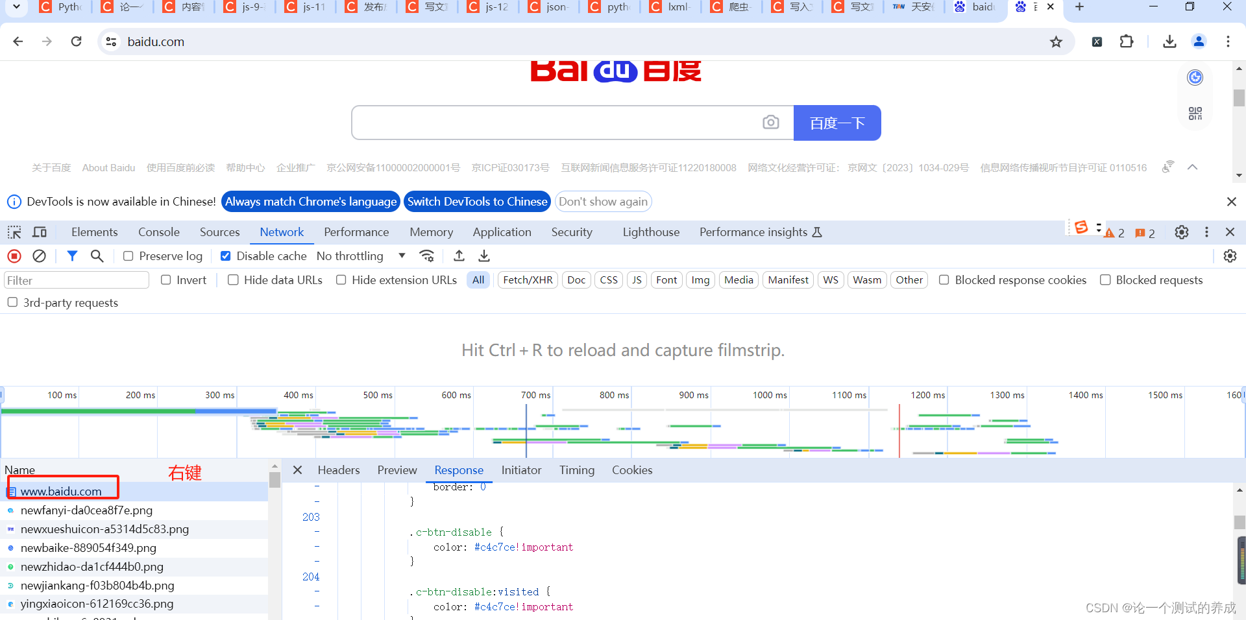Image resolution: width=1246 pixels, height=620 pixels.
Task: Open the browser downloads icon
Action: click(1169, 42)
